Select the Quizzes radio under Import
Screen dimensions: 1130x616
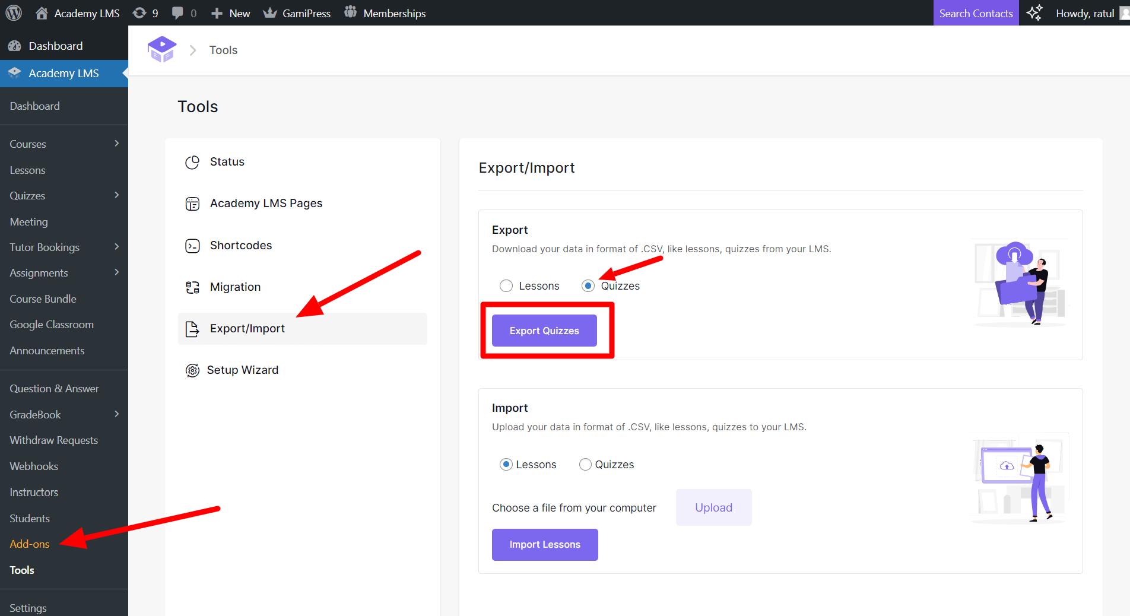585,465
